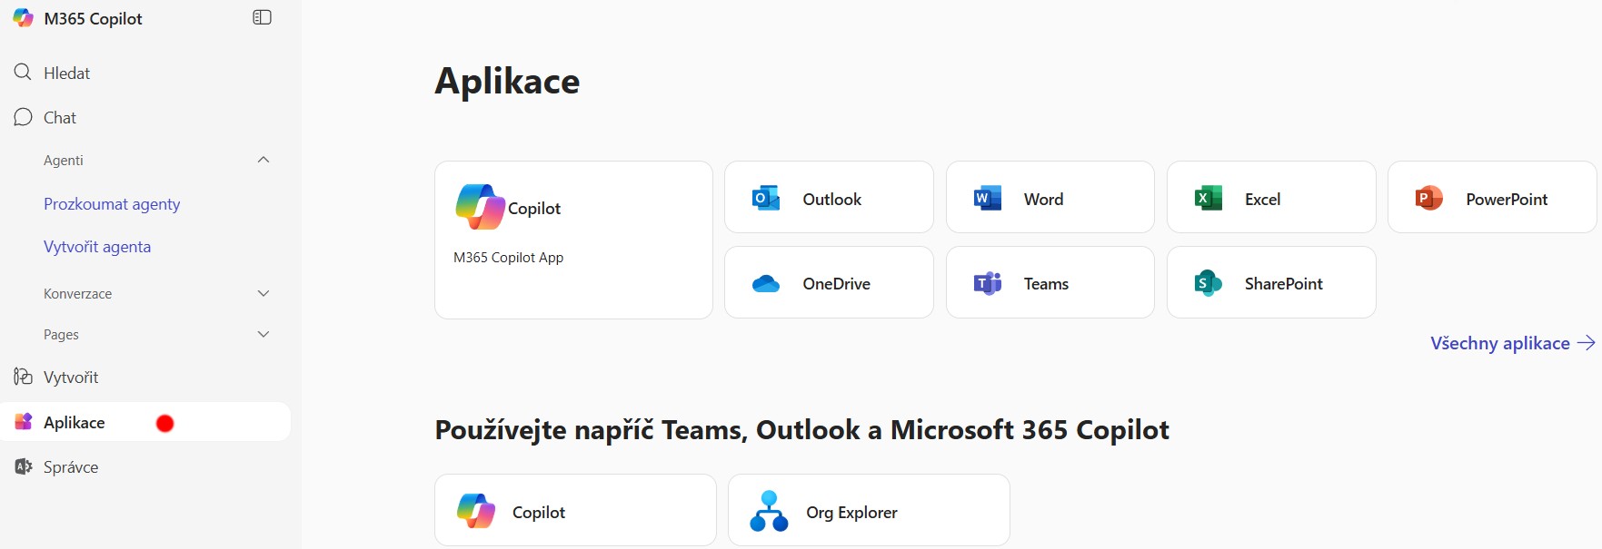Expand the Konverzace section
1602x549 pixels.
pos(264,293)
